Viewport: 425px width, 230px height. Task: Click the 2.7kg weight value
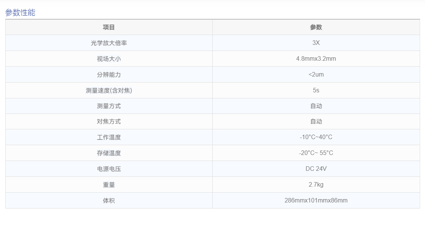(316, 184)
